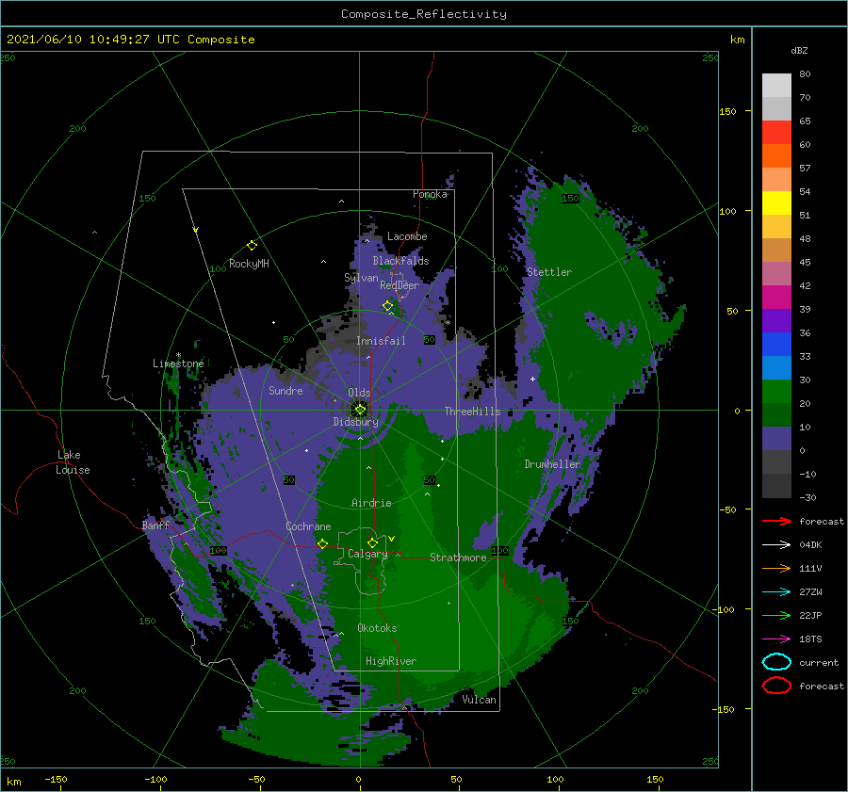Click the cyan current ellipse icon
Image resolution: width=848 pixels, height=792 pixels.
click(776, 662)
